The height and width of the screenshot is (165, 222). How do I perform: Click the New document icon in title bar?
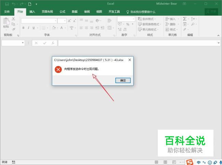coord(30,4)
